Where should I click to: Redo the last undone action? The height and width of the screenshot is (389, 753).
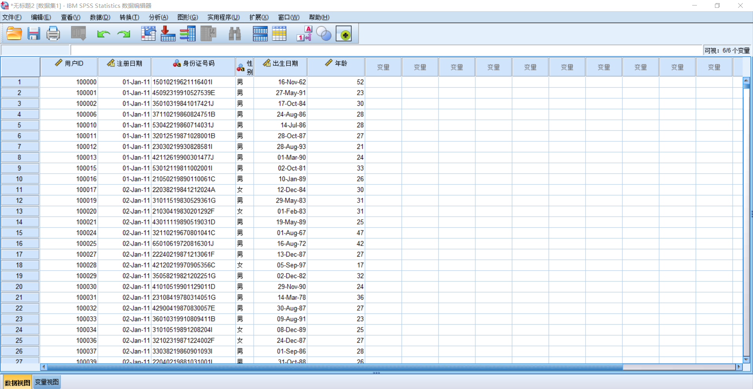pyautogui.click(x=124, y=34)
